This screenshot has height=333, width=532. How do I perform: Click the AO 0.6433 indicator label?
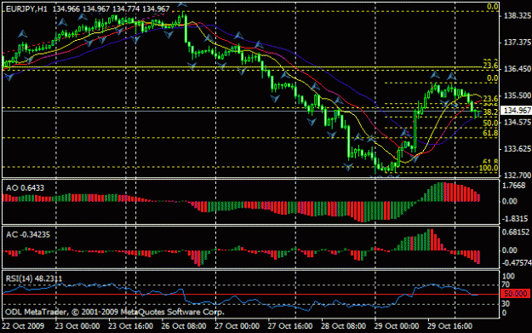pos(25,187)
